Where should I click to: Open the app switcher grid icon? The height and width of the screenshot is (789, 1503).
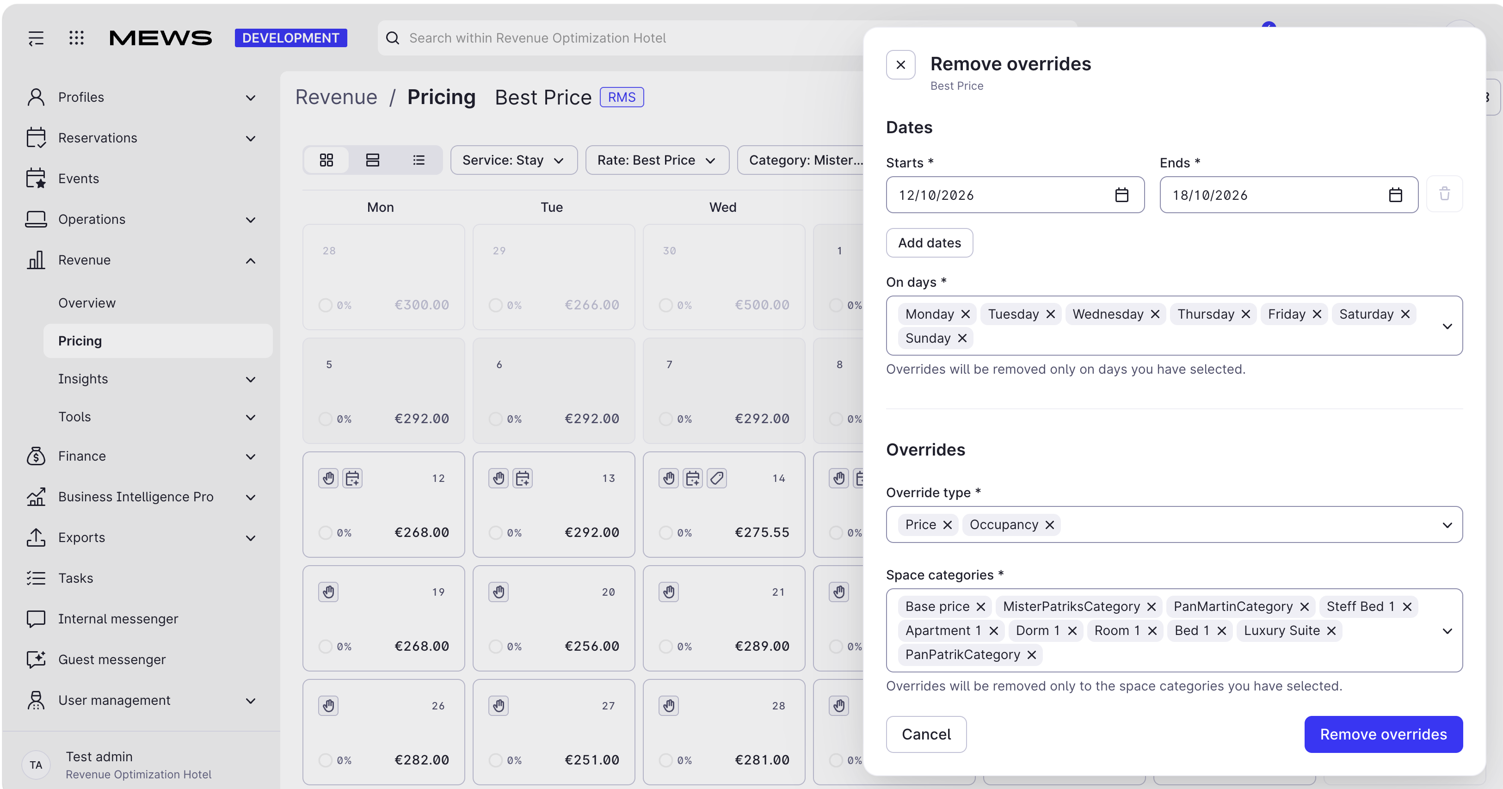tap(76, 38)
